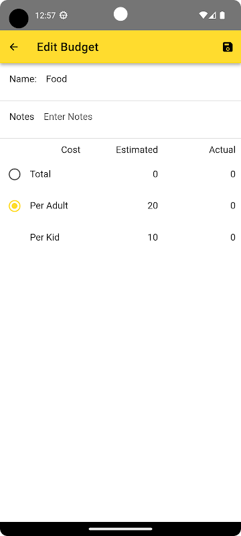Tap the Wi-Fi status icon
This screenshot has height=536, width=241.
[x=203, y=15]
